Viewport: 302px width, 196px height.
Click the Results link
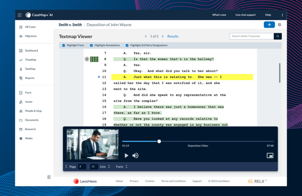[x=173, y=36]
